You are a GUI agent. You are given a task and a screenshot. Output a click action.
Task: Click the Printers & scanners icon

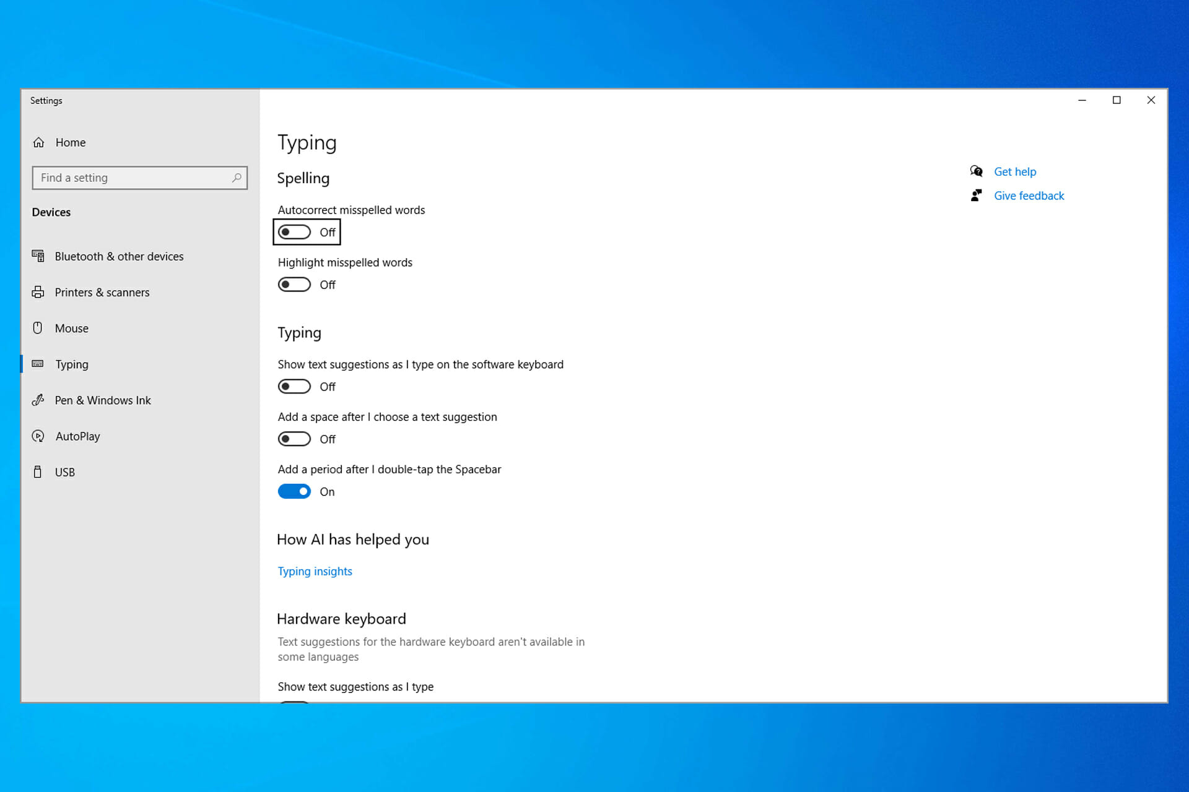click(38, 292)
